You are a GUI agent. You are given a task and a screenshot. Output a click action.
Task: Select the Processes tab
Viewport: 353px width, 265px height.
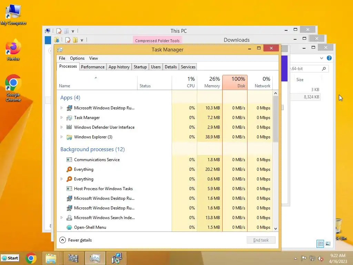[x=68, y=66]
